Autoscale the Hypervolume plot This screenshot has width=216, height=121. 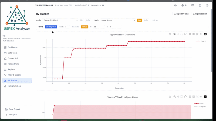coord(197,34)
